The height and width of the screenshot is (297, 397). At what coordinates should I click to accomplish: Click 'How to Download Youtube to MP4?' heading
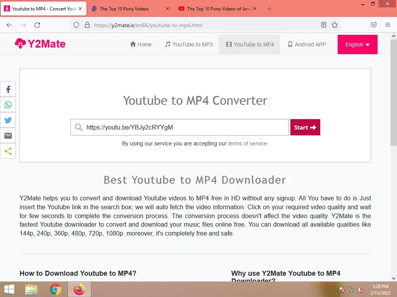coord(78,273)
